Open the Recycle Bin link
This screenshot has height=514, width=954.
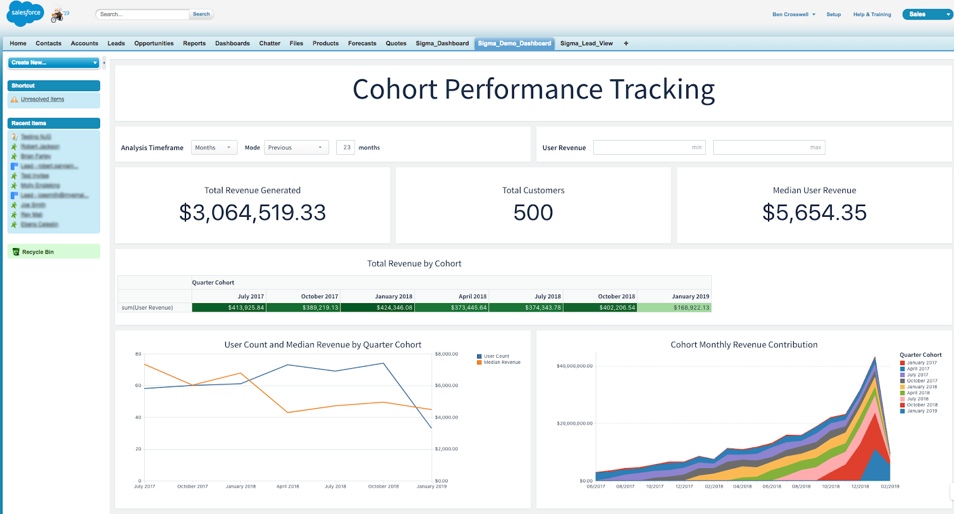point(38,252)
